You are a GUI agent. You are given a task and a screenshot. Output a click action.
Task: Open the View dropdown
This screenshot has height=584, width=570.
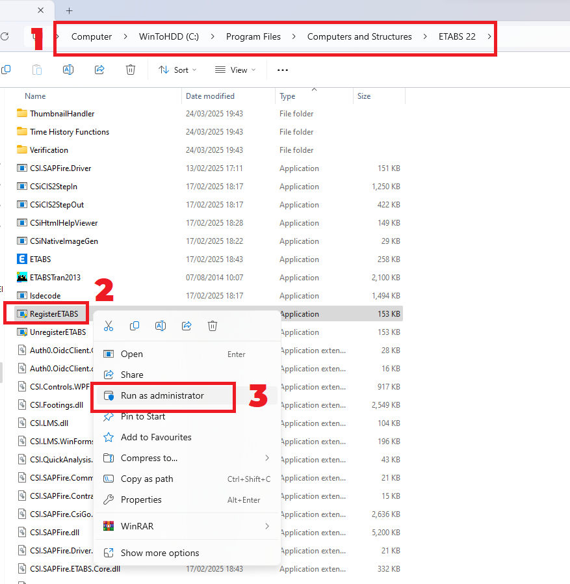[x=235, y=70]
